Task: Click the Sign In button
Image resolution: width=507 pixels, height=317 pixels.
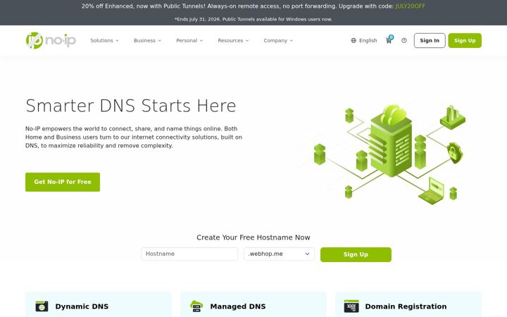Action: coord(430,40)
